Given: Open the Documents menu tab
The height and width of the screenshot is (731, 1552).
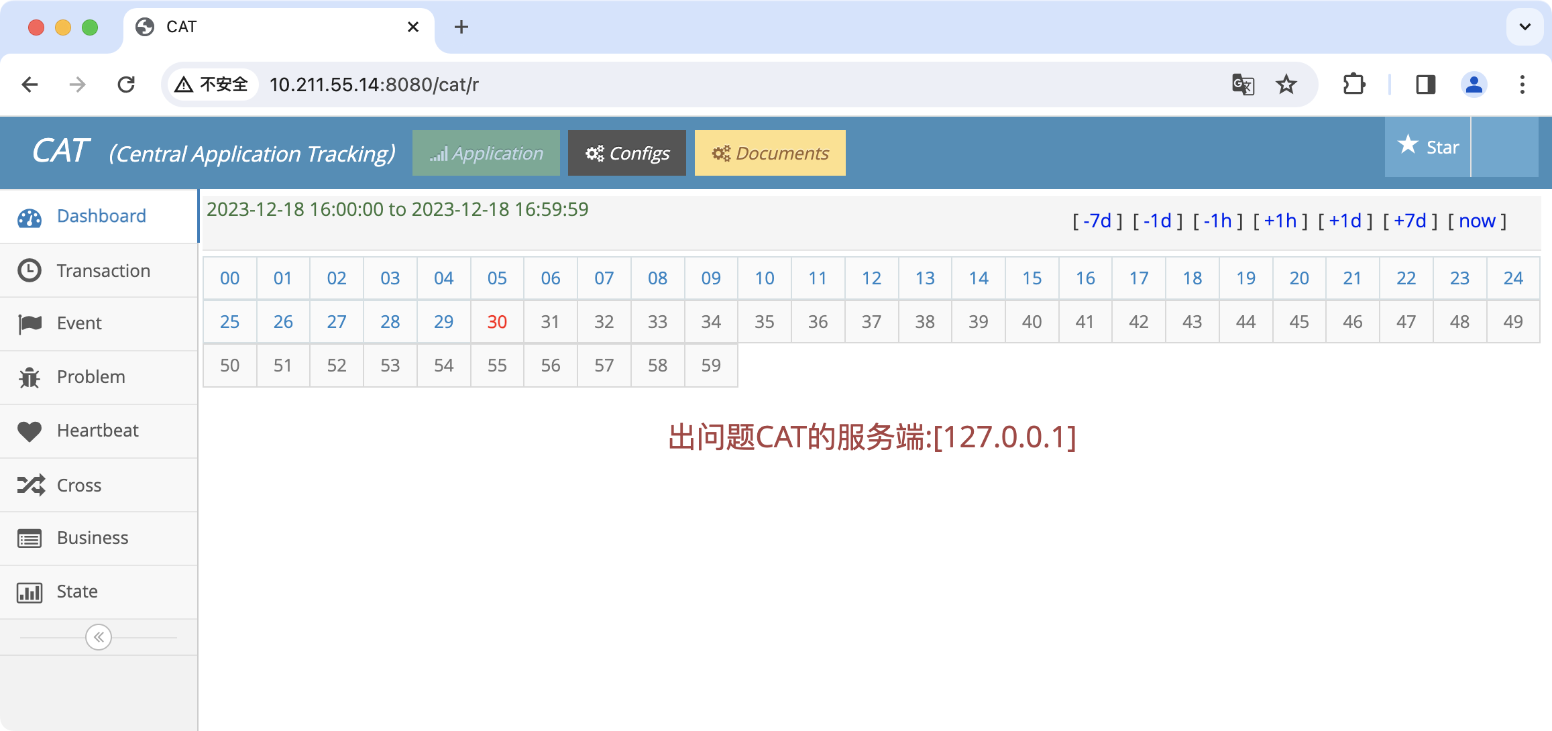Looking at the screenshot, I should click(x=770, y=154).
